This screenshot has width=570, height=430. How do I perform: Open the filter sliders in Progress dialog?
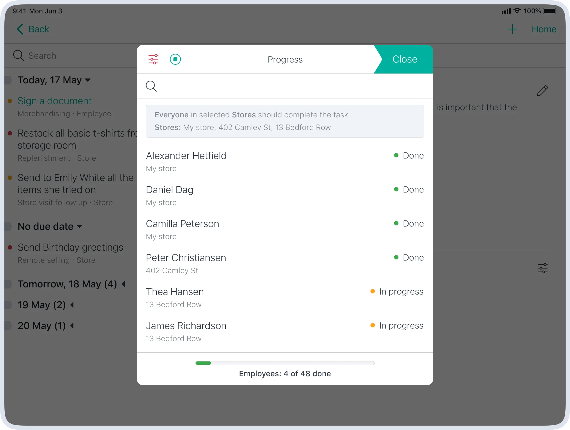coord(153,59)
